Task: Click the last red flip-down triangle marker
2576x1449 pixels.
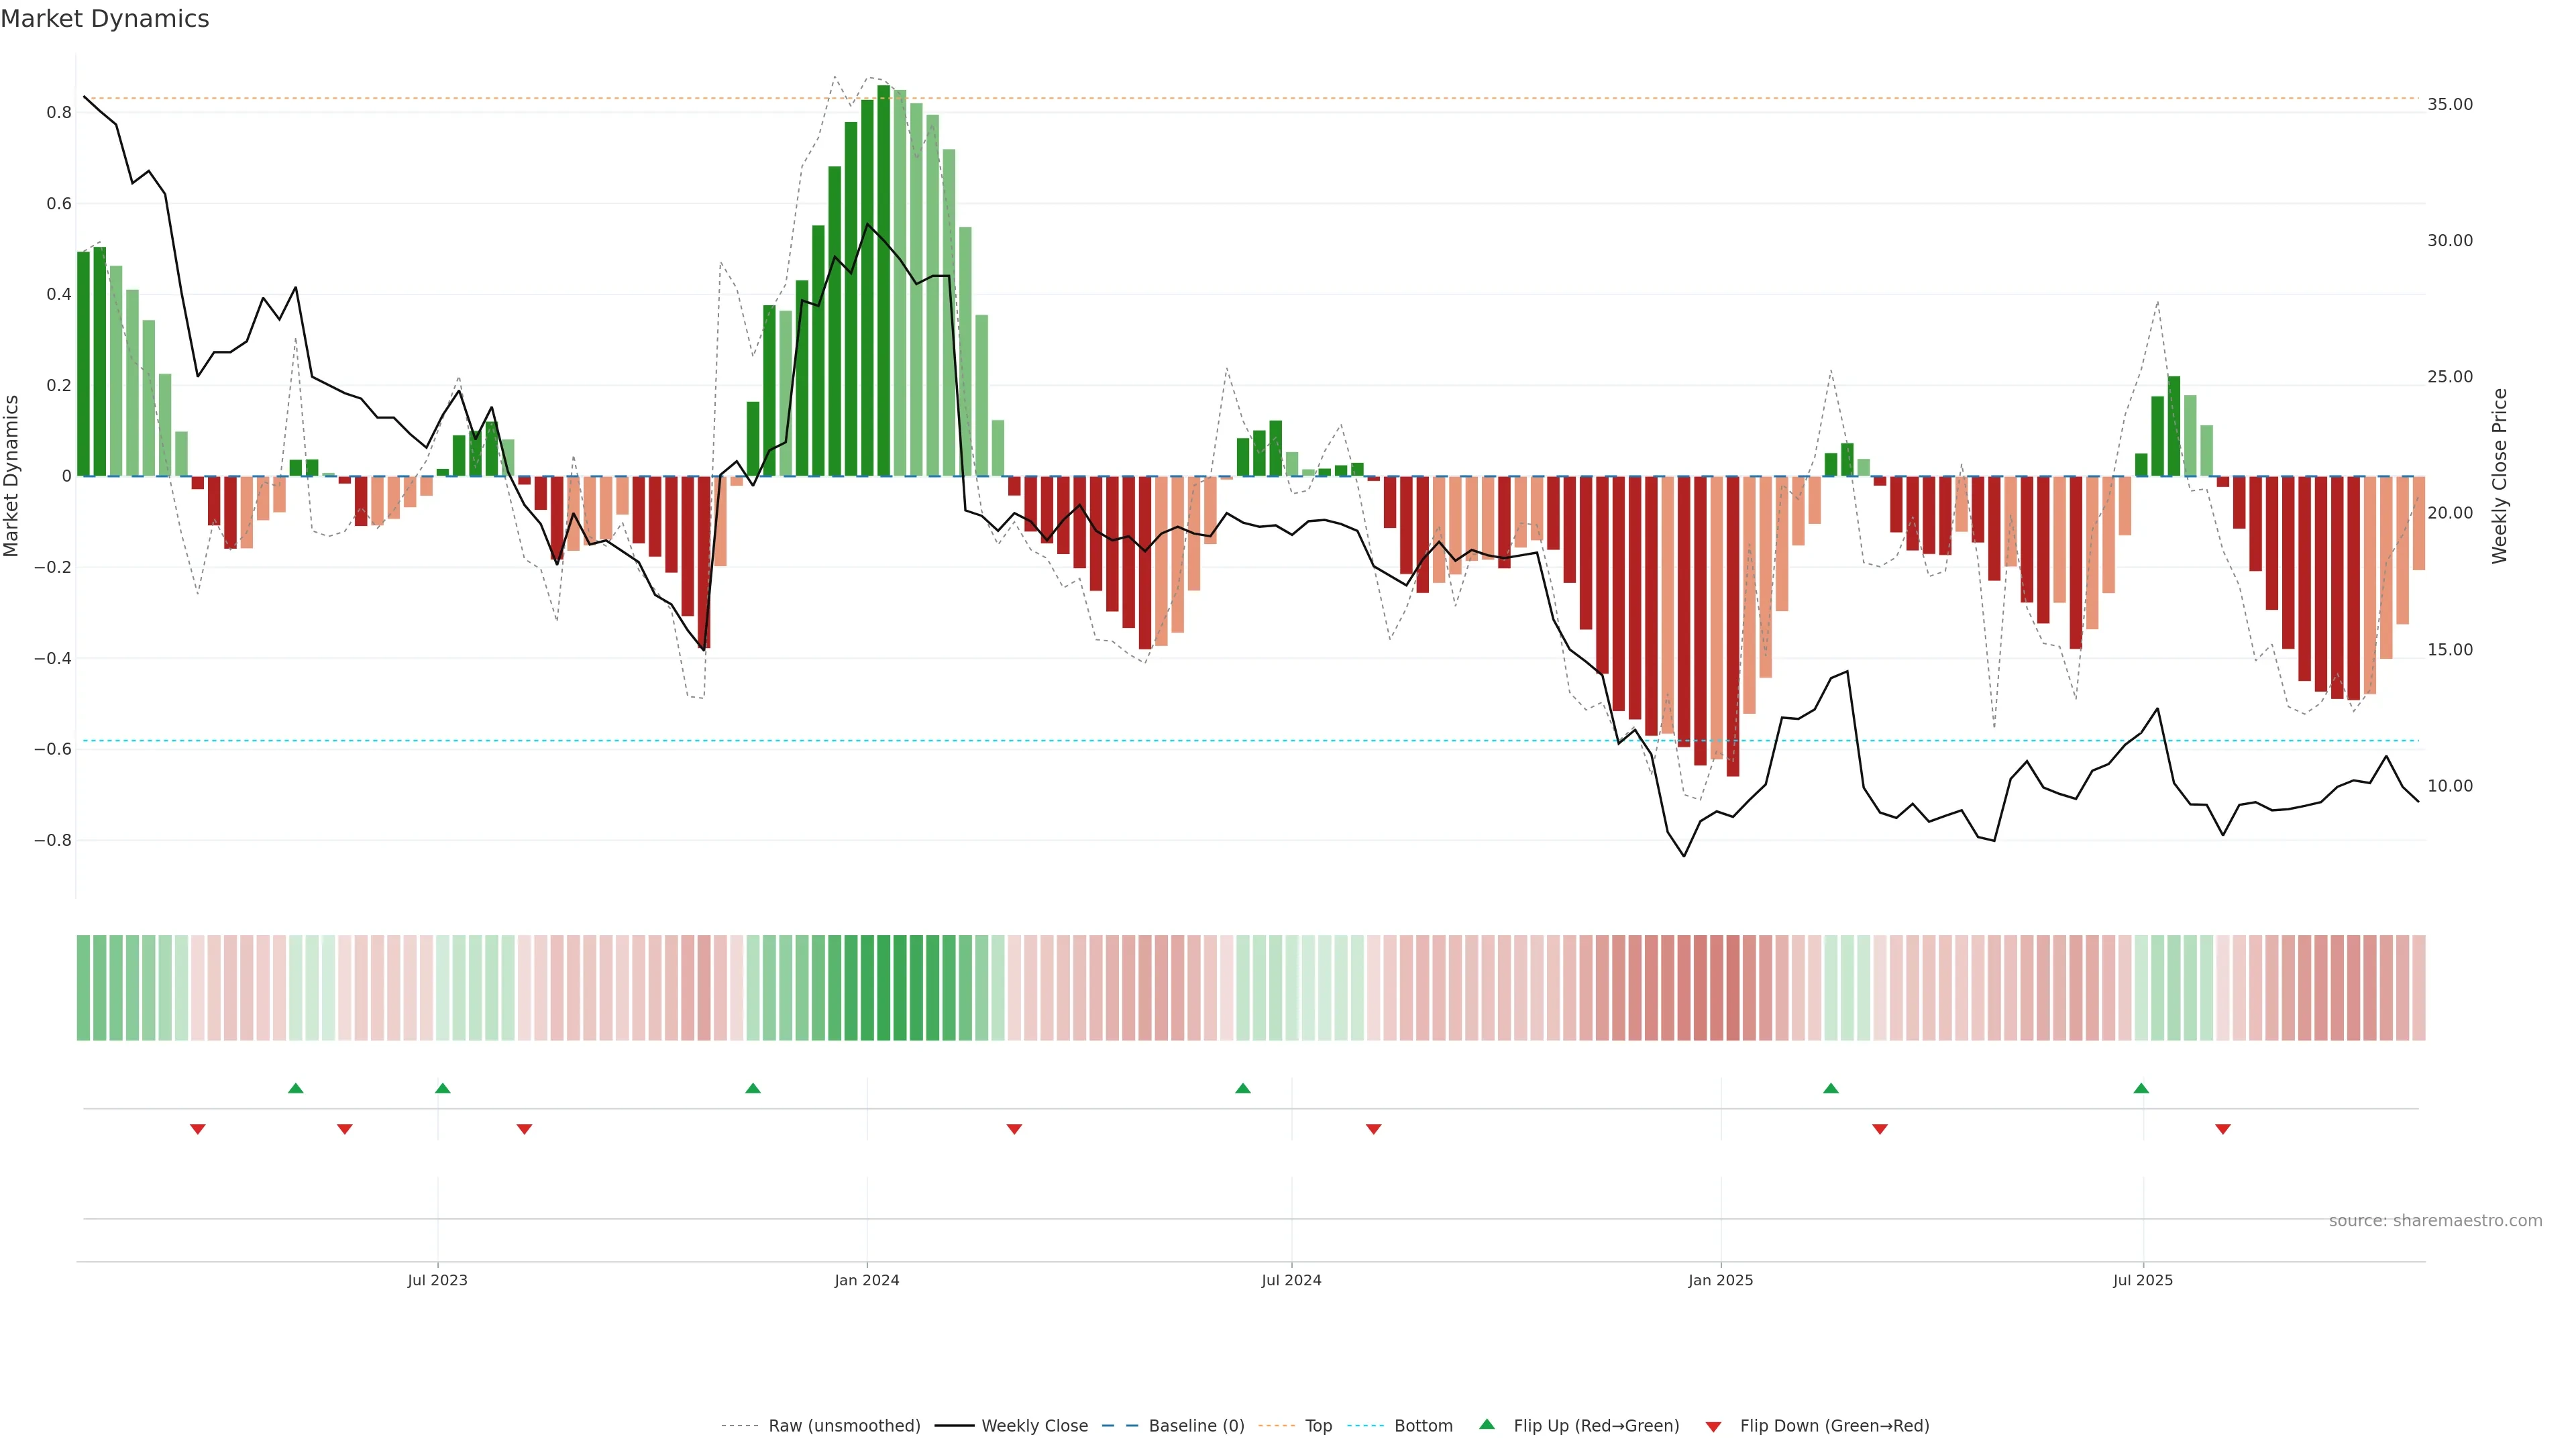Action: tap(2223, 1129)
